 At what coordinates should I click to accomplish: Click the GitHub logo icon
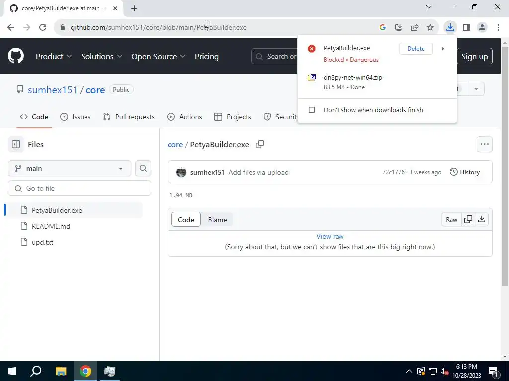(x=16, y=56)
